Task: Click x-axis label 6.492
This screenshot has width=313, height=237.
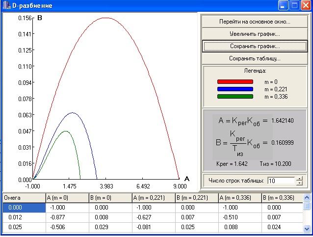Action: [x=143, y=186]
